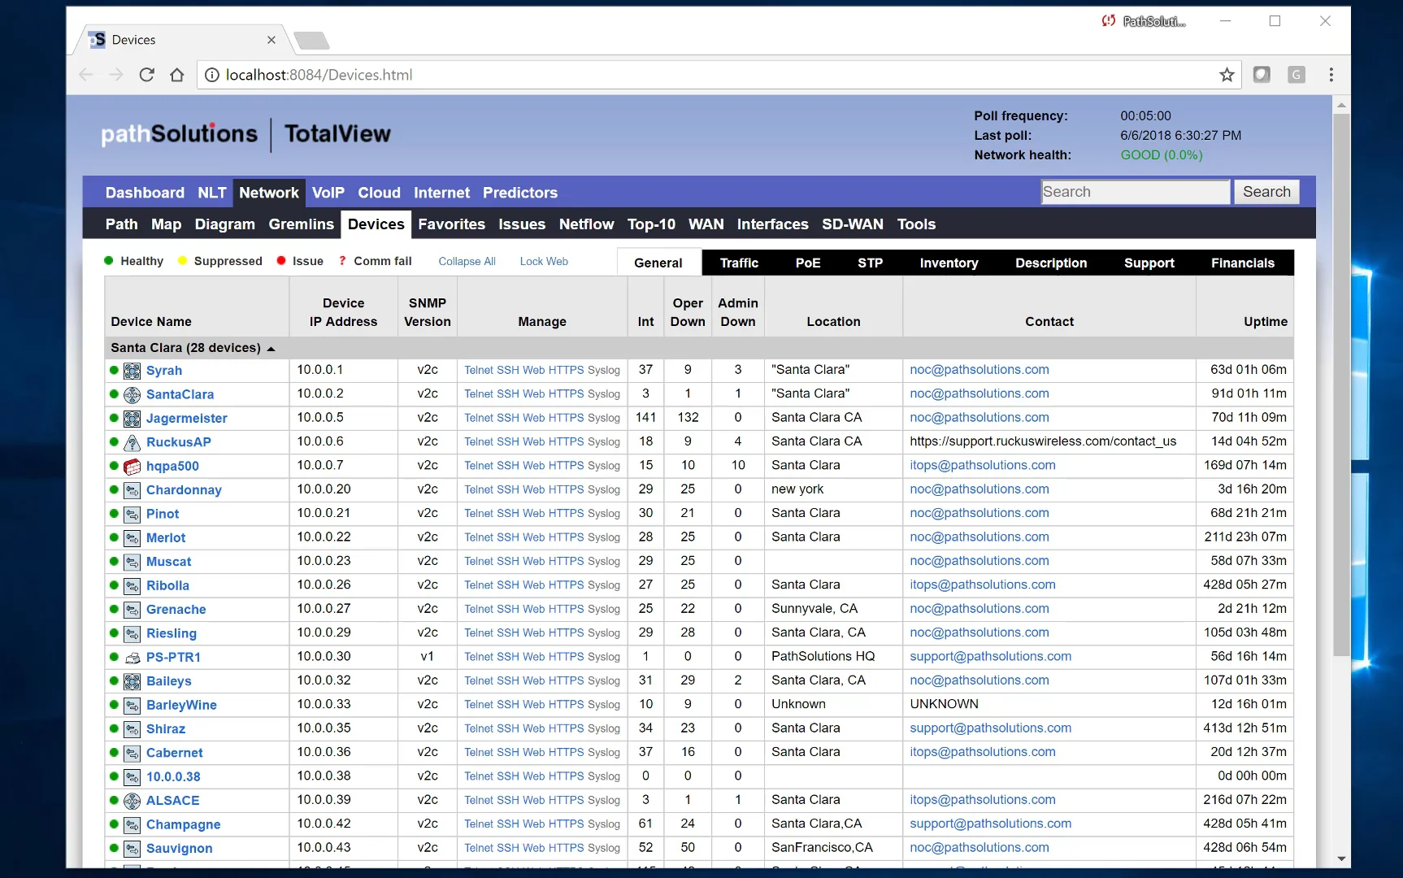The image size is (1403, 878).
Task: Go to browser home icon
Action: point(176,75)
